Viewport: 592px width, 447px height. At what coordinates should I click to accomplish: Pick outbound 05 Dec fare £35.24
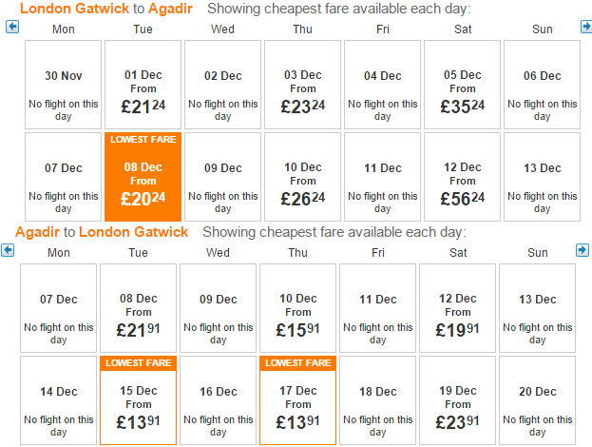coord(462,85)
